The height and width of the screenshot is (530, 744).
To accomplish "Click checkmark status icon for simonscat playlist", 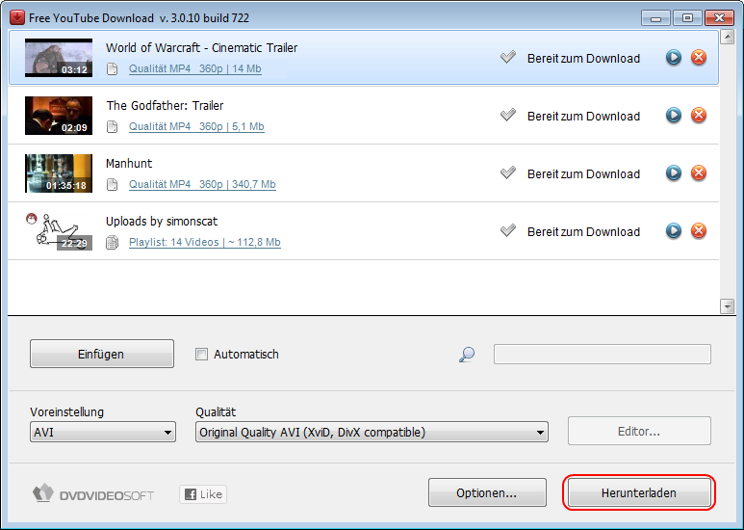I will point(507,231).
